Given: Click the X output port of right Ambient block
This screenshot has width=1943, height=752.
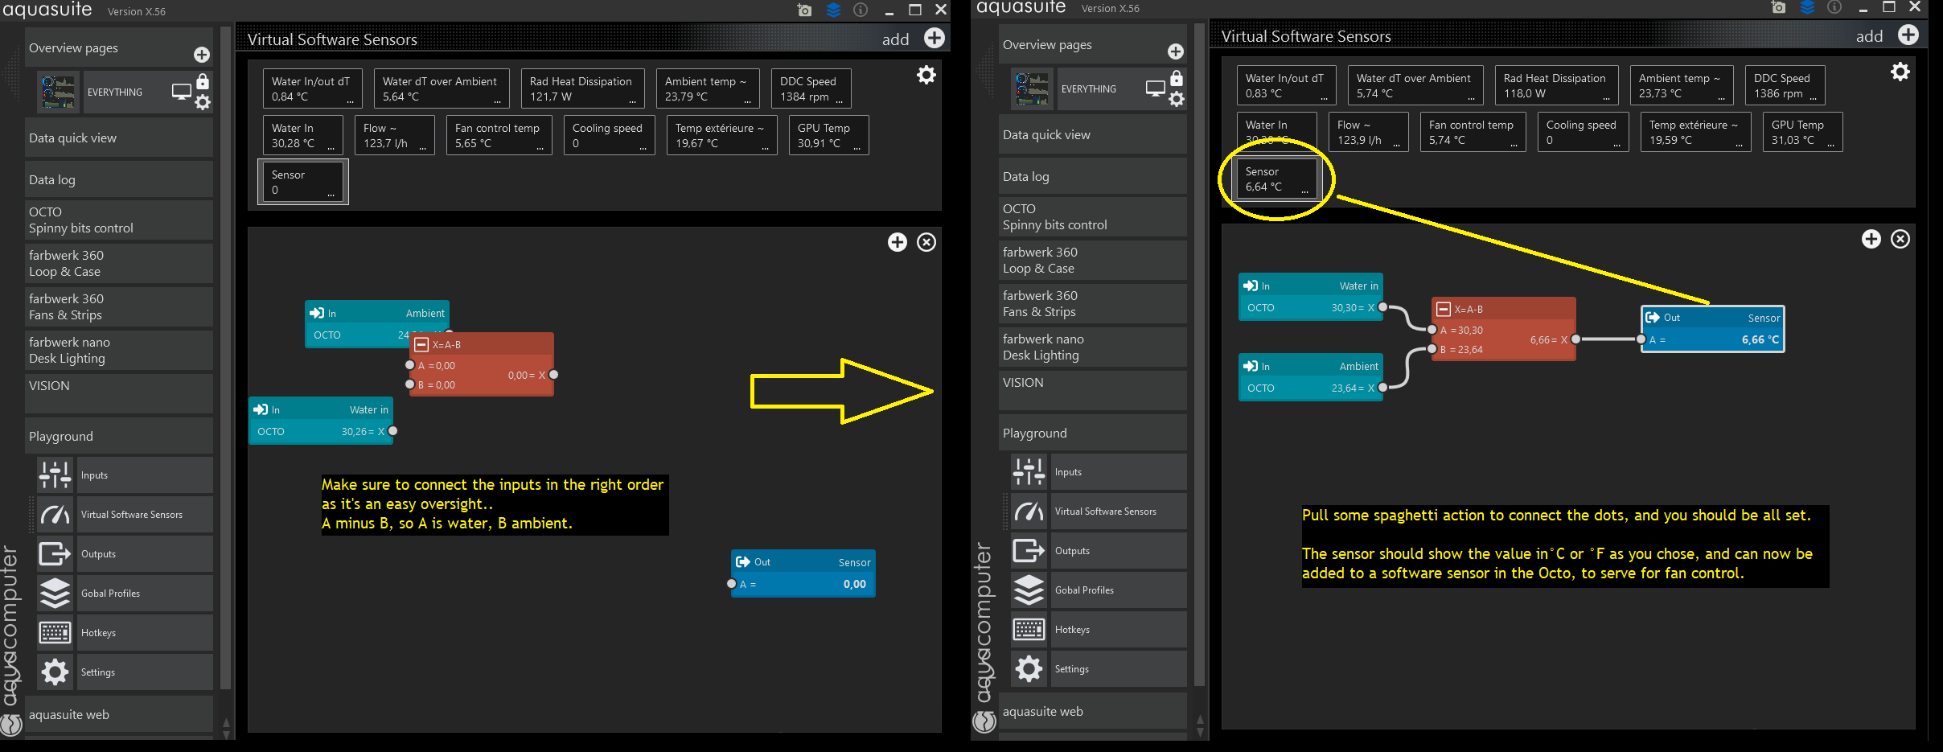Looking at the screenshot, I should coord(1383,388).
